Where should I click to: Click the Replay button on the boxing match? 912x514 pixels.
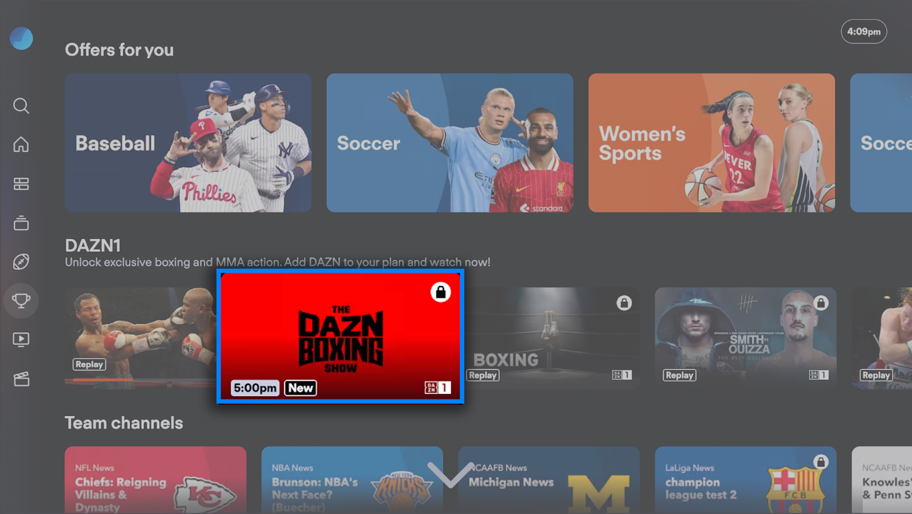[89, 364]
